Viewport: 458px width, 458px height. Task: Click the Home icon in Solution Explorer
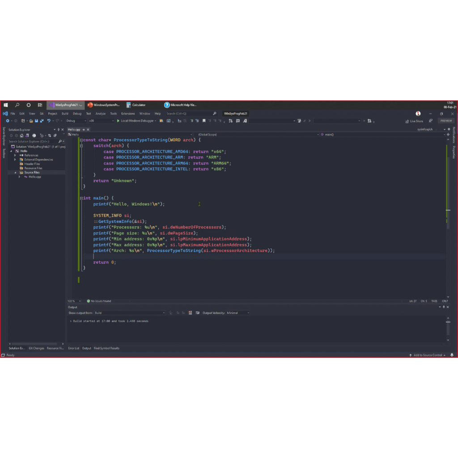[x=21, y=136]
